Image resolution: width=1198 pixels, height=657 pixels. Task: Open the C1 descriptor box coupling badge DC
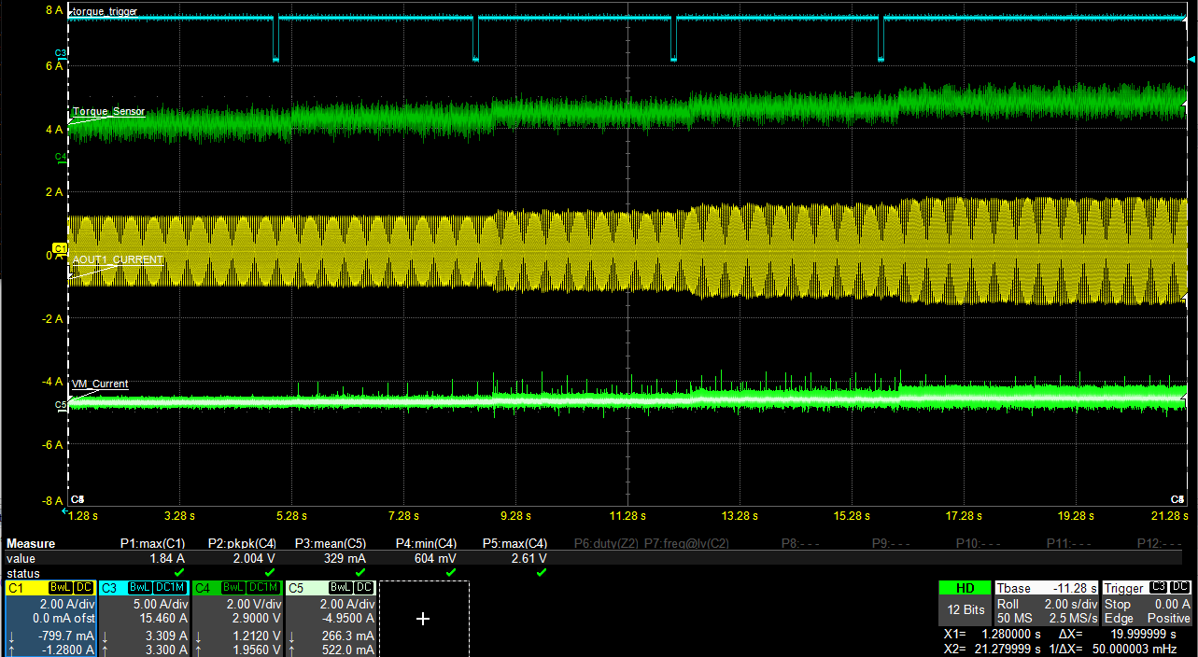point(85,588)
